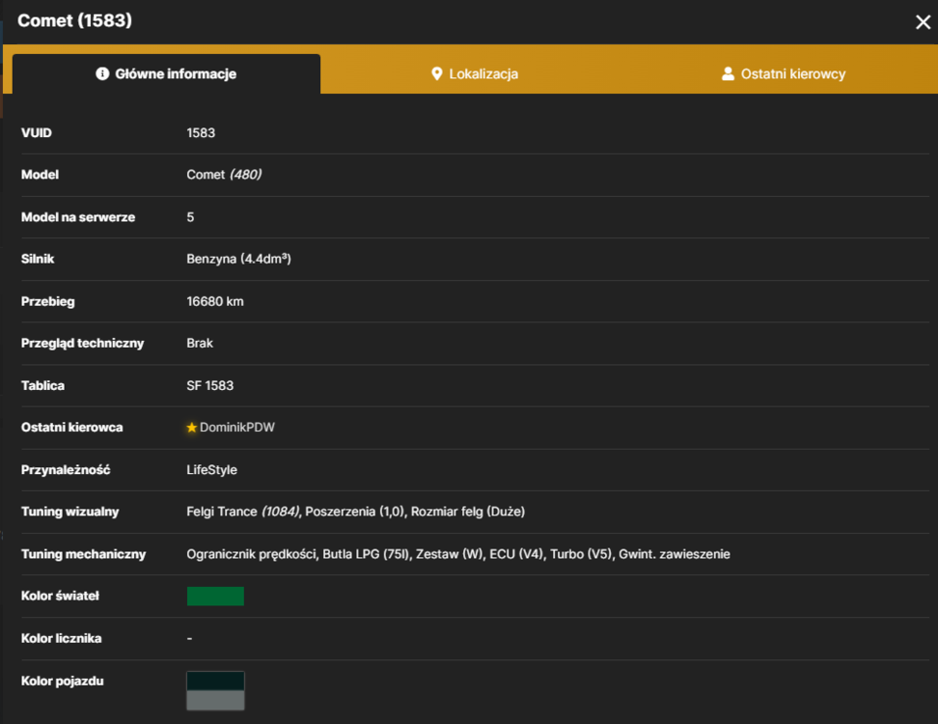Click the Kolor licznika dash value
Image resolution: width=938 pixels, height=724 pixels.
pos(190,638)
